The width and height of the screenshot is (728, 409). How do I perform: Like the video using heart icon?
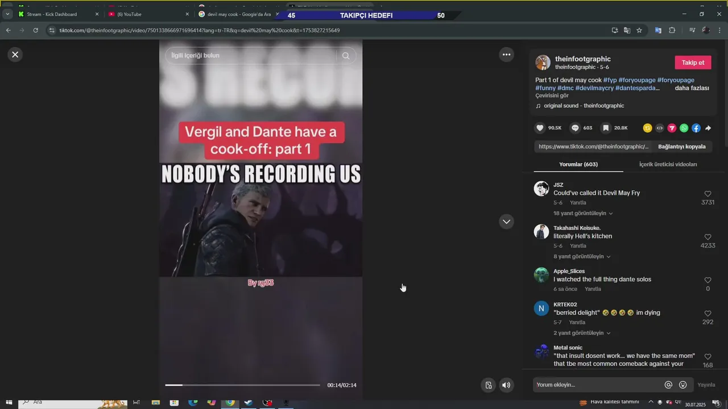click(540, 128)
